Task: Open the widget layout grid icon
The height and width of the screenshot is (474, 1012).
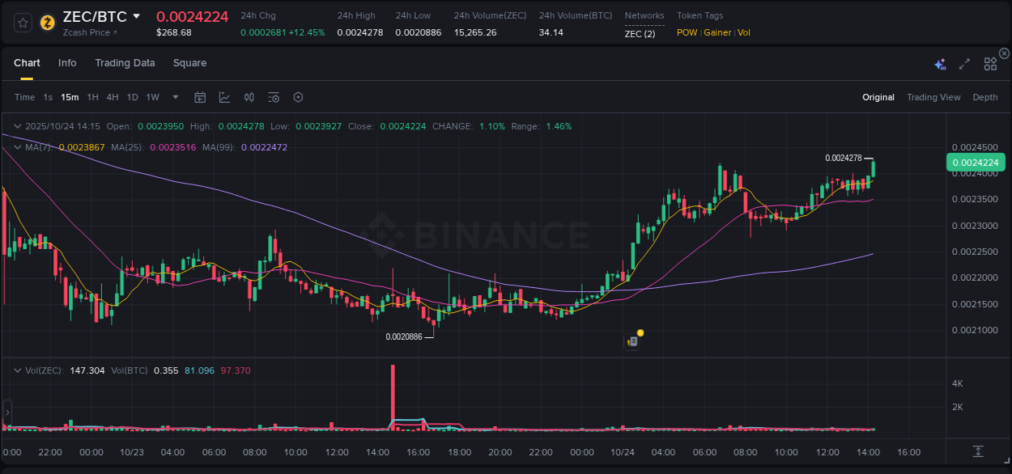Action: click(x=990, y=62)
